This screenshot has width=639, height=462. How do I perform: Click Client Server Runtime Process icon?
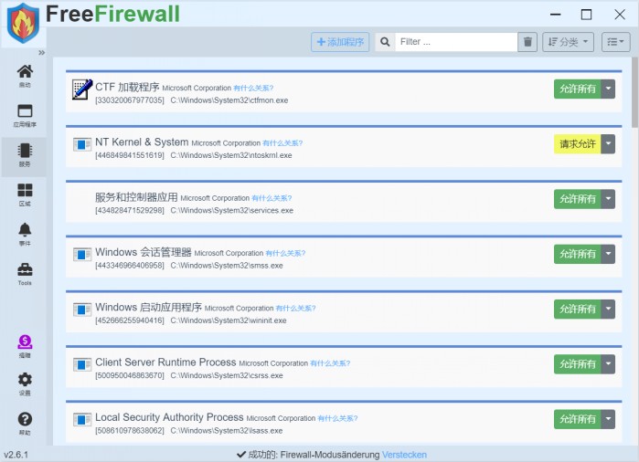coord(82,364)
